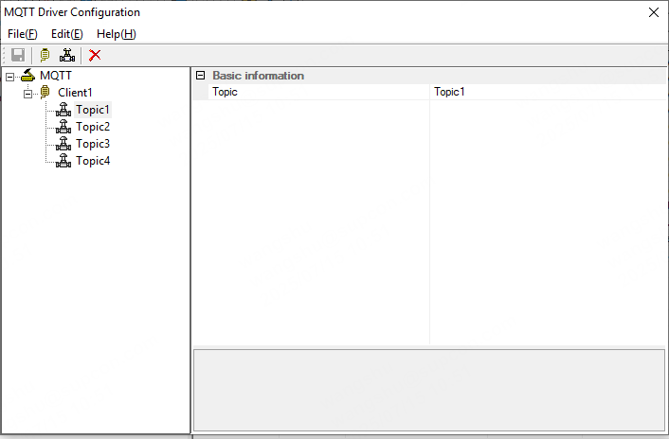Collapse the Client1 tree node
The height and width of the screenshot is (439, 669).
pyautogui.click(x=27, y=94)
